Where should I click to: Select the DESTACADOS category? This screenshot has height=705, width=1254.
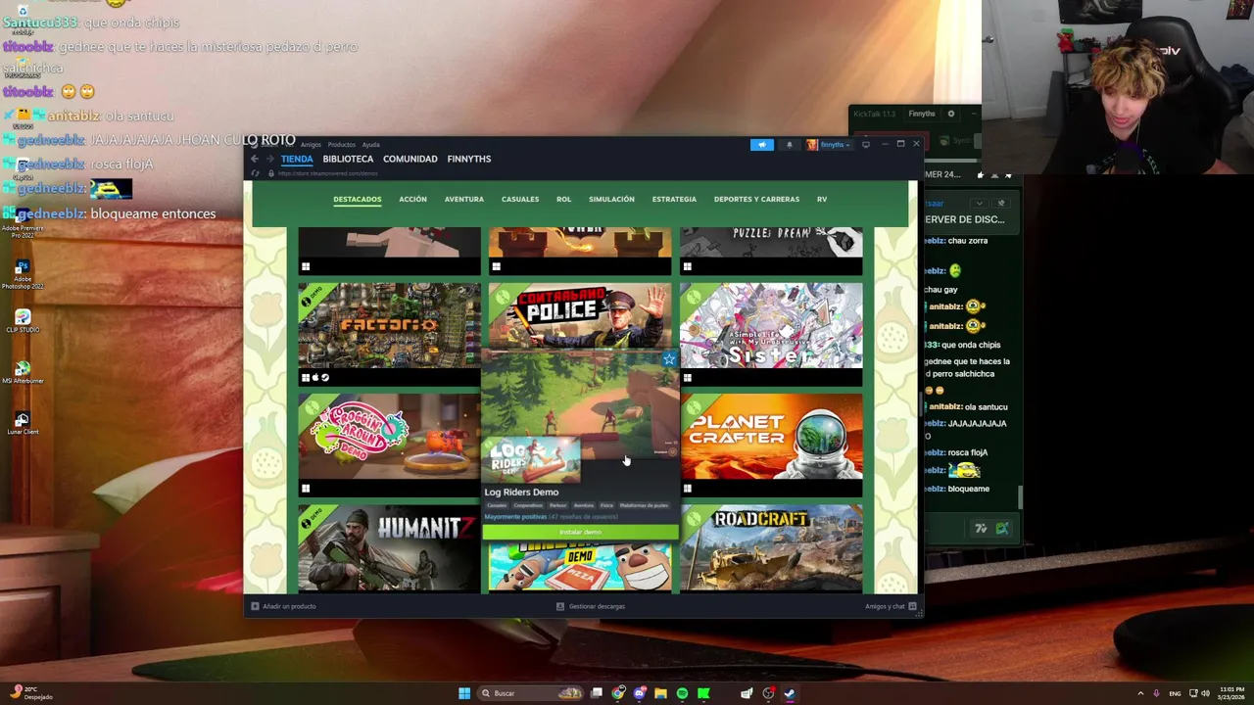(358, 200)
